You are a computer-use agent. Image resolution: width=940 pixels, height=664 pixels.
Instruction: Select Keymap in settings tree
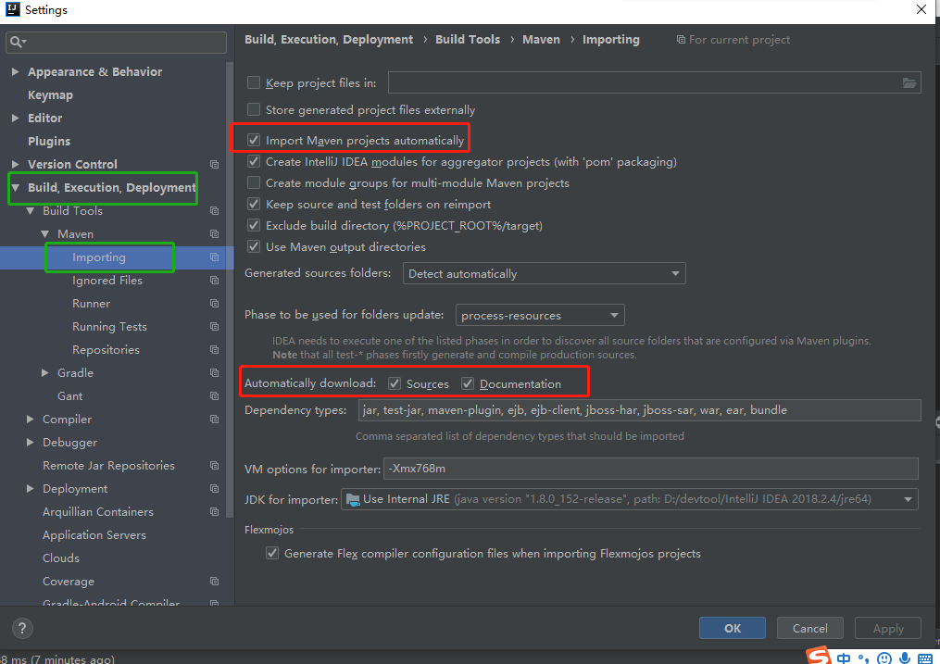pyautogui.click(x=50, y=94)
